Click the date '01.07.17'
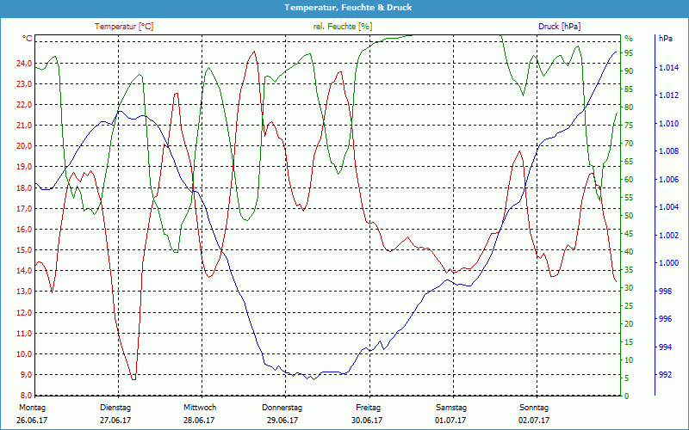689x430 pixels. click(x=450, y=421)
